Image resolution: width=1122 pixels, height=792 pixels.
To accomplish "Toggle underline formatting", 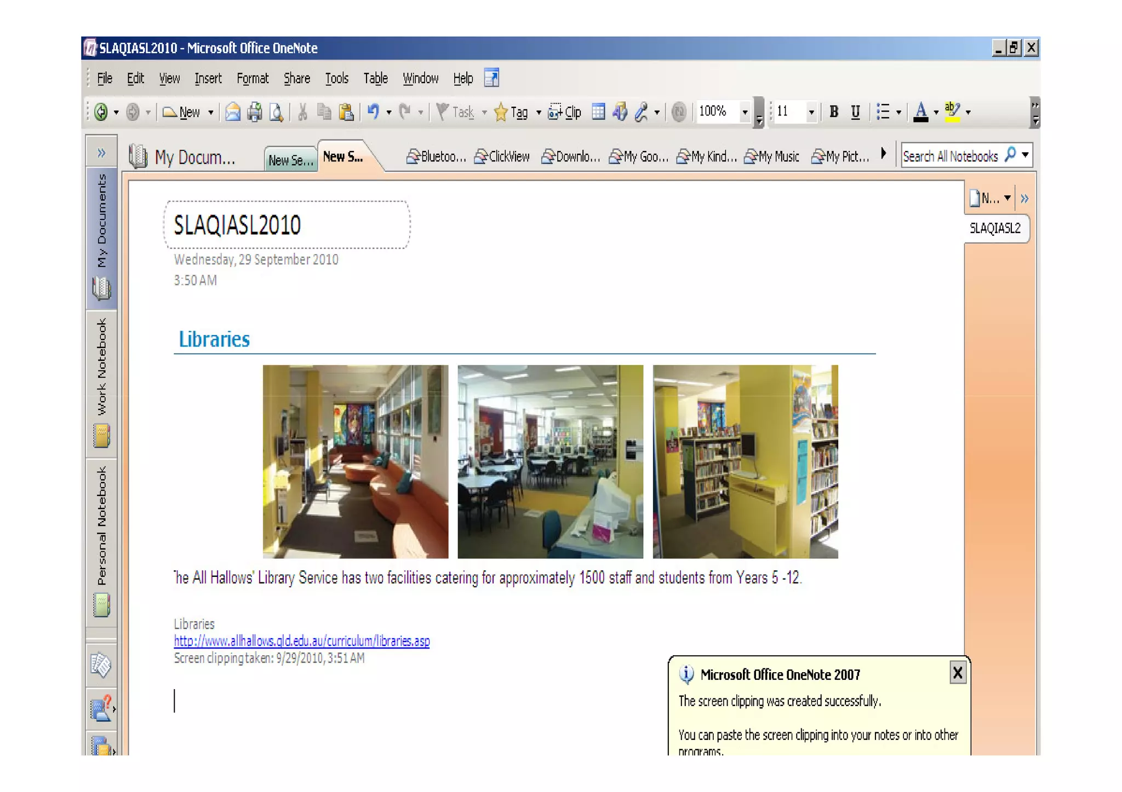I will pos(855,112).
